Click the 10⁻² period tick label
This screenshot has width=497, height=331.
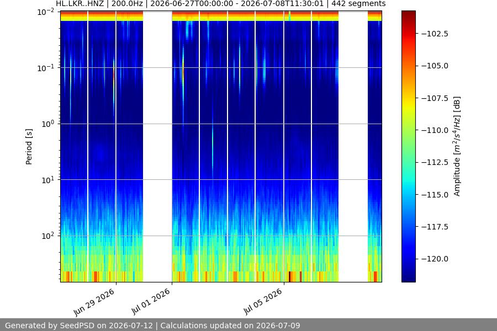46,12
